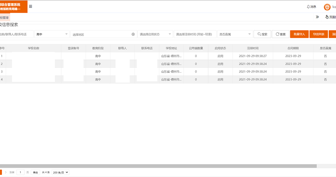Viewport: 336px width, 177px height.
Task: Click the 批量导入 batch import button
Action: [x=299, y=34]
